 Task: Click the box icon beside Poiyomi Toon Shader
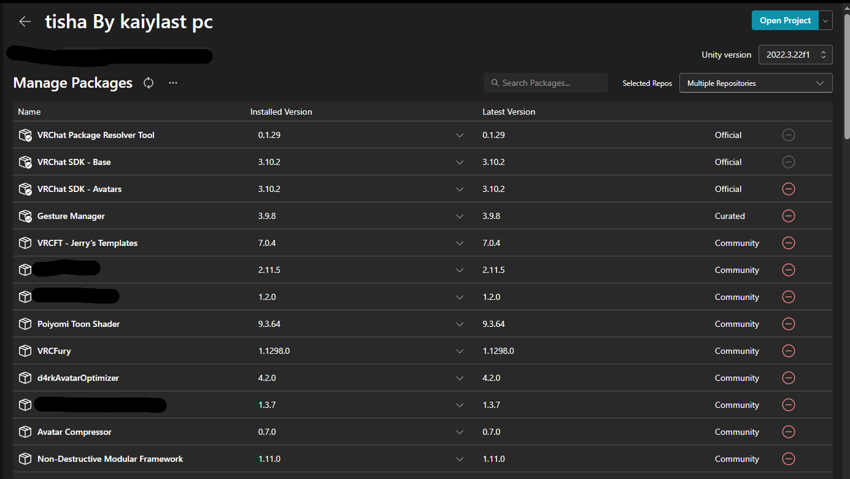click(x=25, y=324)
